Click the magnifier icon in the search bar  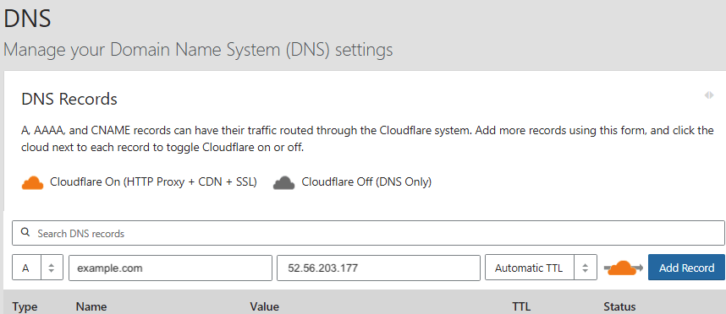pos(25,233)
